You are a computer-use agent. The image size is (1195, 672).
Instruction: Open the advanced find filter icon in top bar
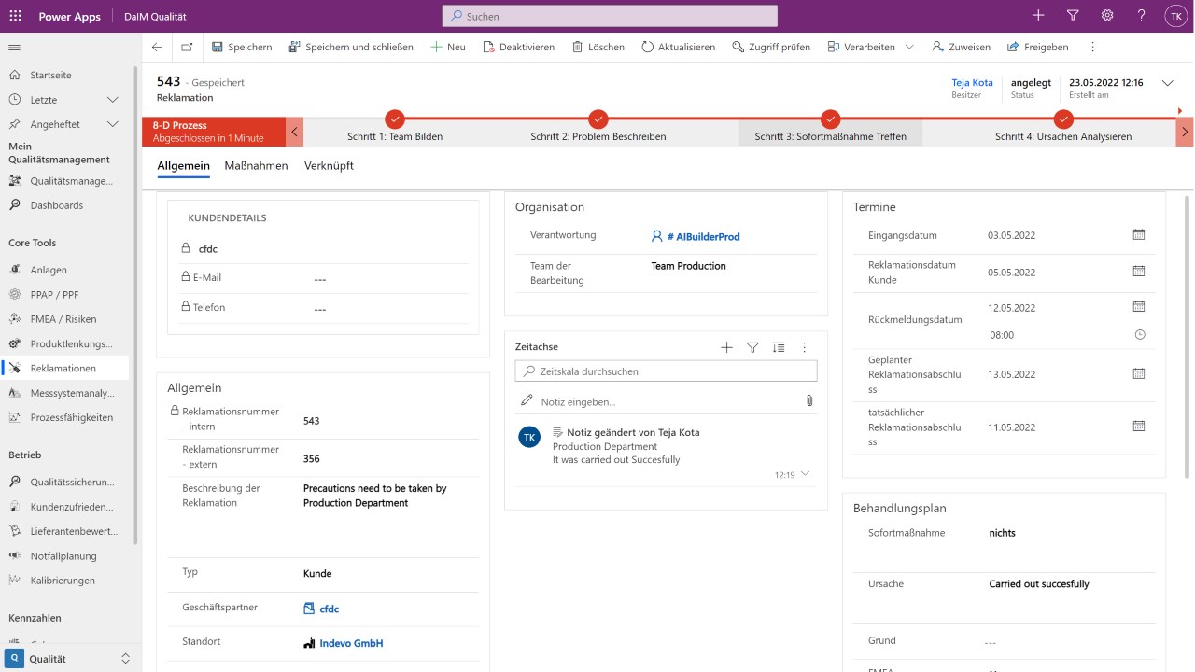coord(1073,16)
